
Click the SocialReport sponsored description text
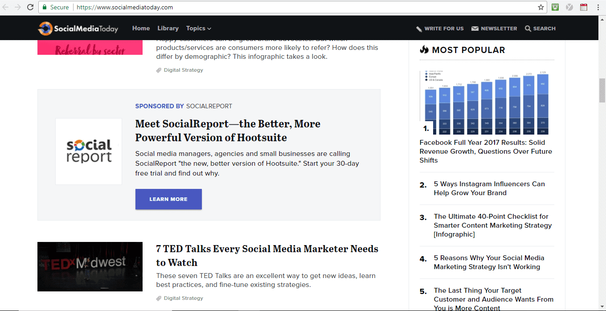coord(247,164)
